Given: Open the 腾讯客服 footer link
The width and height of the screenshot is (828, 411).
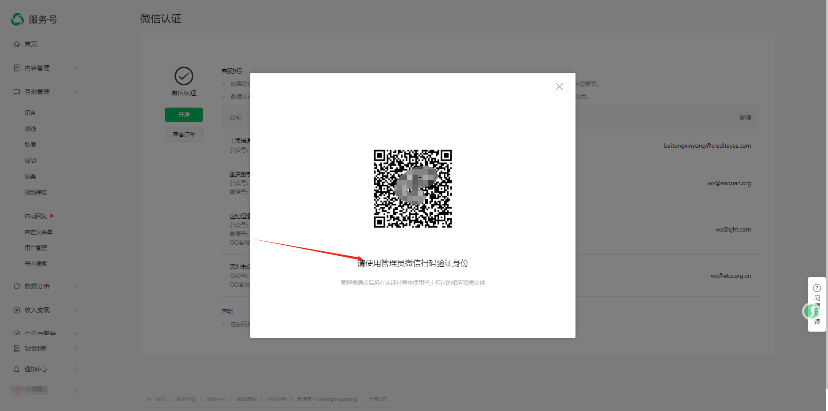Looking at the screenshot, I should [246, 399].
